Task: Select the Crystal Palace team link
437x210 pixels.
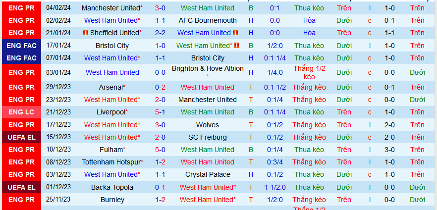Action: pyautogui.click(x=208, y=174)
